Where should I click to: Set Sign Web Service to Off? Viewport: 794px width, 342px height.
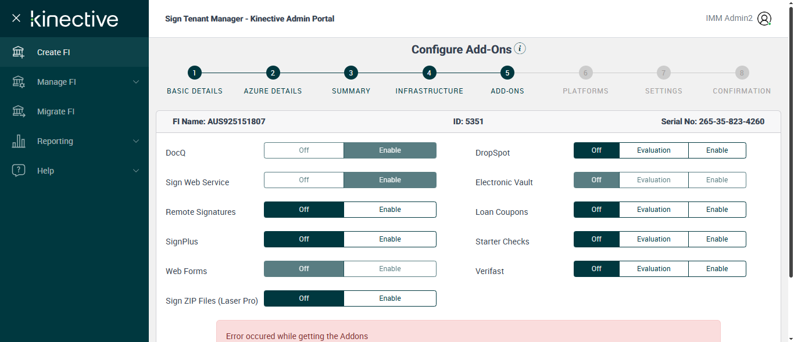tap(304, 180)
